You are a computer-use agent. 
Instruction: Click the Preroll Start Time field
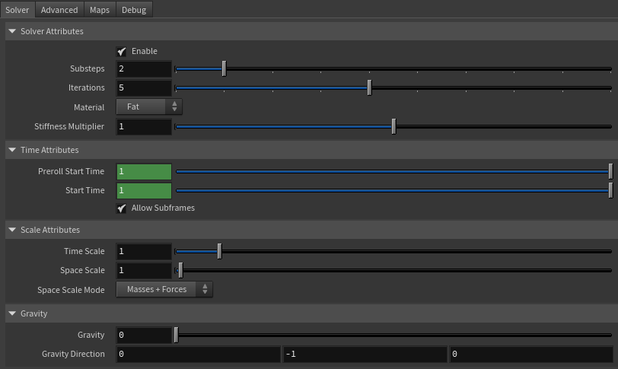(144, 172)
